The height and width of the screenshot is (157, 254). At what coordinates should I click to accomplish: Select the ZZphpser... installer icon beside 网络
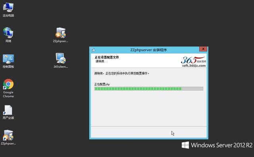click(x=61, y=35)
